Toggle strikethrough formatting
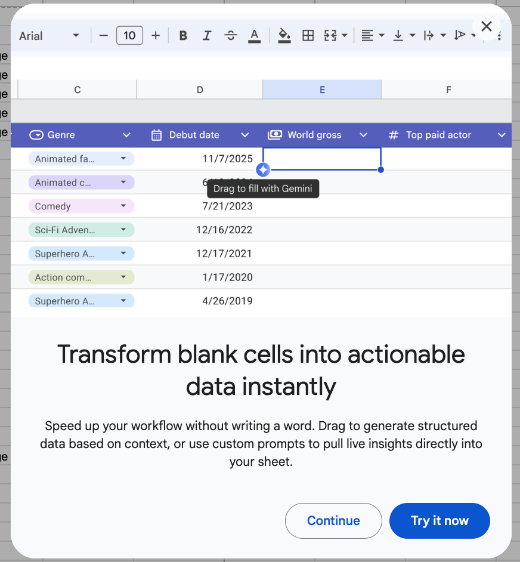 pos(230,35)
